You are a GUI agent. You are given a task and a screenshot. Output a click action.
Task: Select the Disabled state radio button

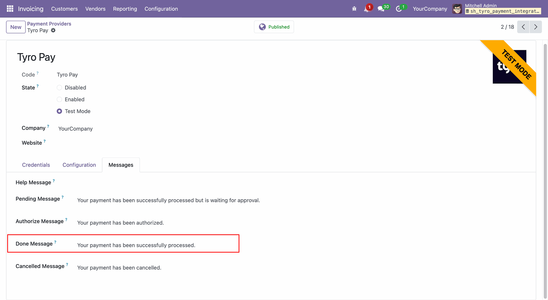59,88
